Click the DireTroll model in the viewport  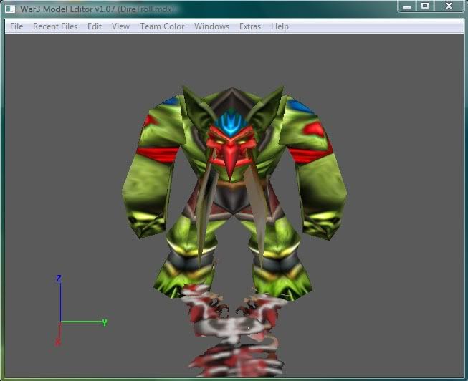point(234,193)
